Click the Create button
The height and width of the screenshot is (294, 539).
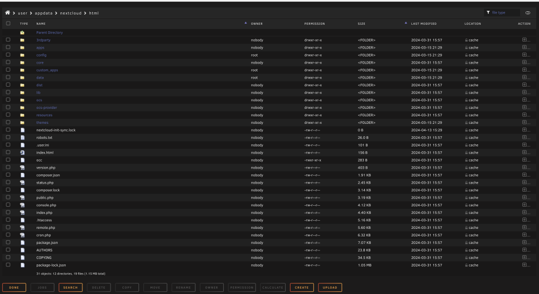pyautogui.click(x=301, y=288)
